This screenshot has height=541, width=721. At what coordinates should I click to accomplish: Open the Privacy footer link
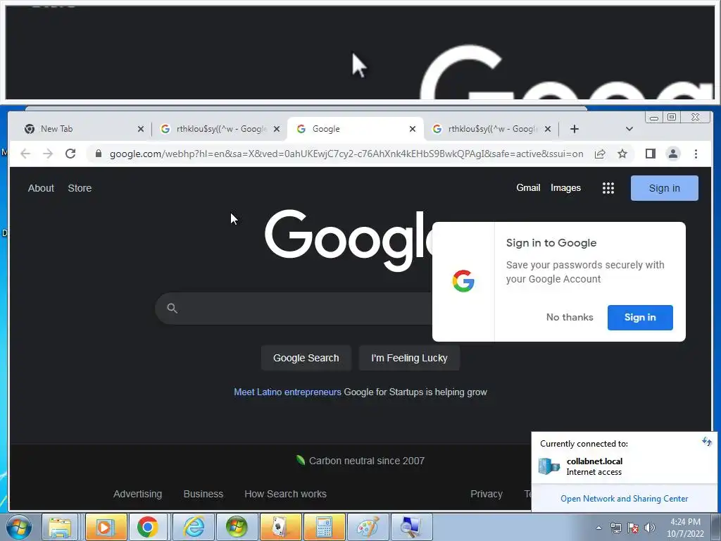click(x=486, y=494)
